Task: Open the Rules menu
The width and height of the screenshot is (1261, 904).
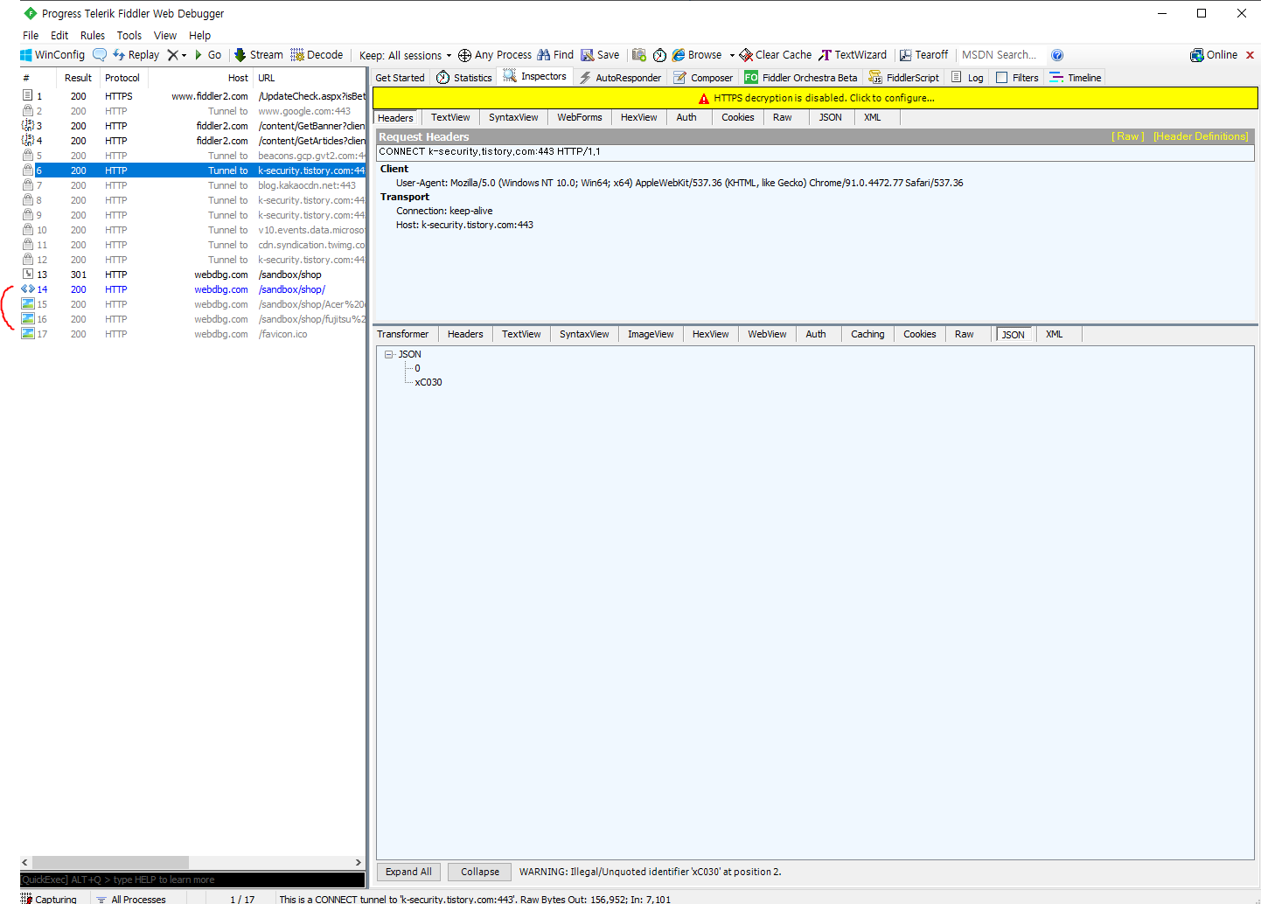Action: pyautogui.click(x=93, y=36)
